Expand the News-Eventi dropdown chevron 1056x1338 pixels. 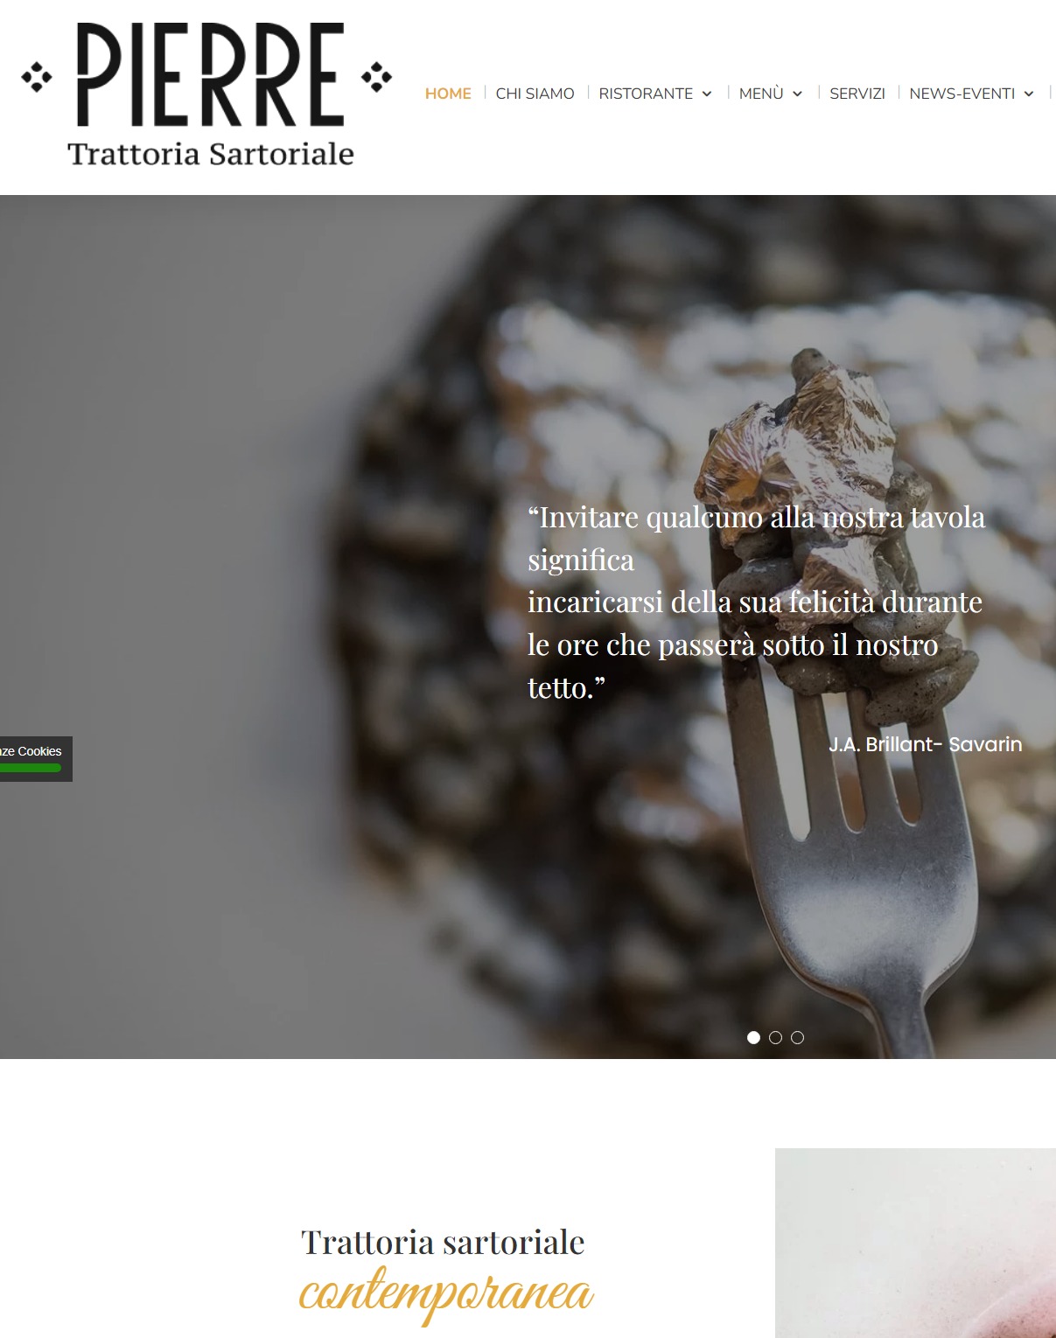(1029, 94)
